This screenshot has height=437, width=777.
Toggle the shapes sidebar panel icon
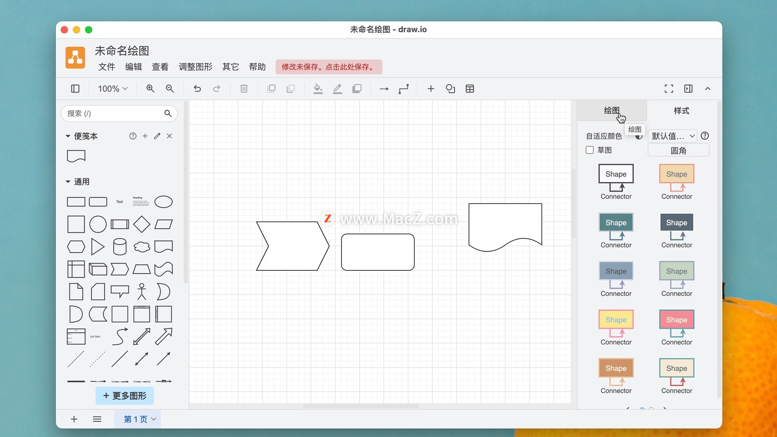point(75,89)
